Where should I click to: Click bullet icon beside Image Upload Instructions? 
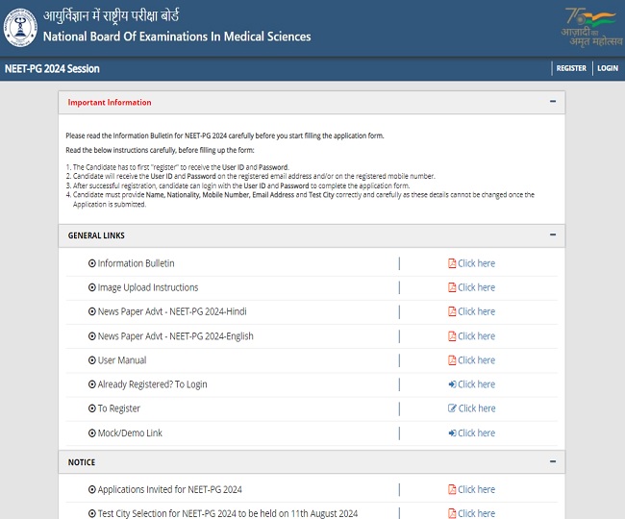tap(92, 287)
